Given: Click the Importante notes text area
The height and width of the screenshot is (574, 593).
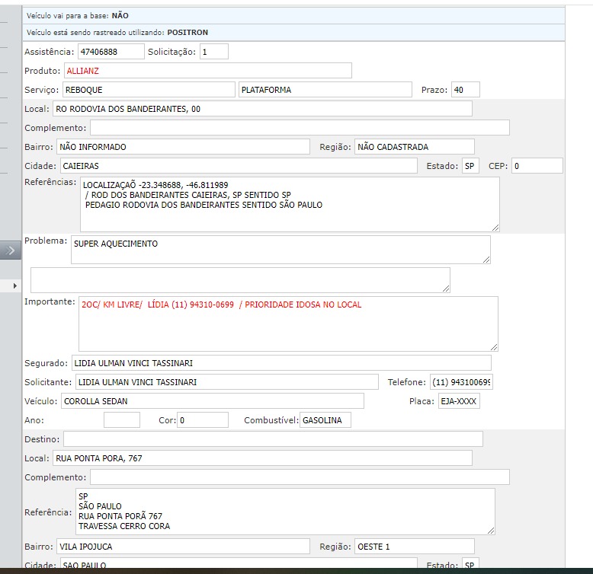Looking at the screenshot, I should (x=287, y=324).
